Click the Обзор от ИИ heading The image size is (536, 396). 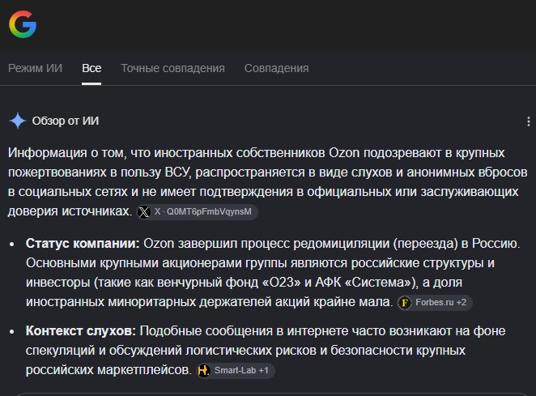point(66,121)
